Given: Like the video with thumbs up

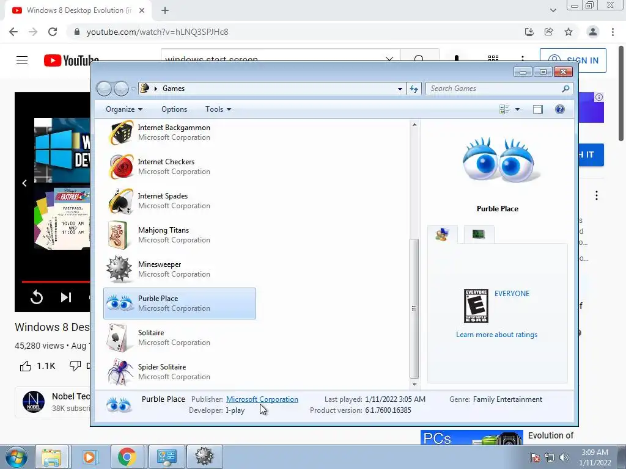Looking at the screenshot, I should [x=26, y=366].
